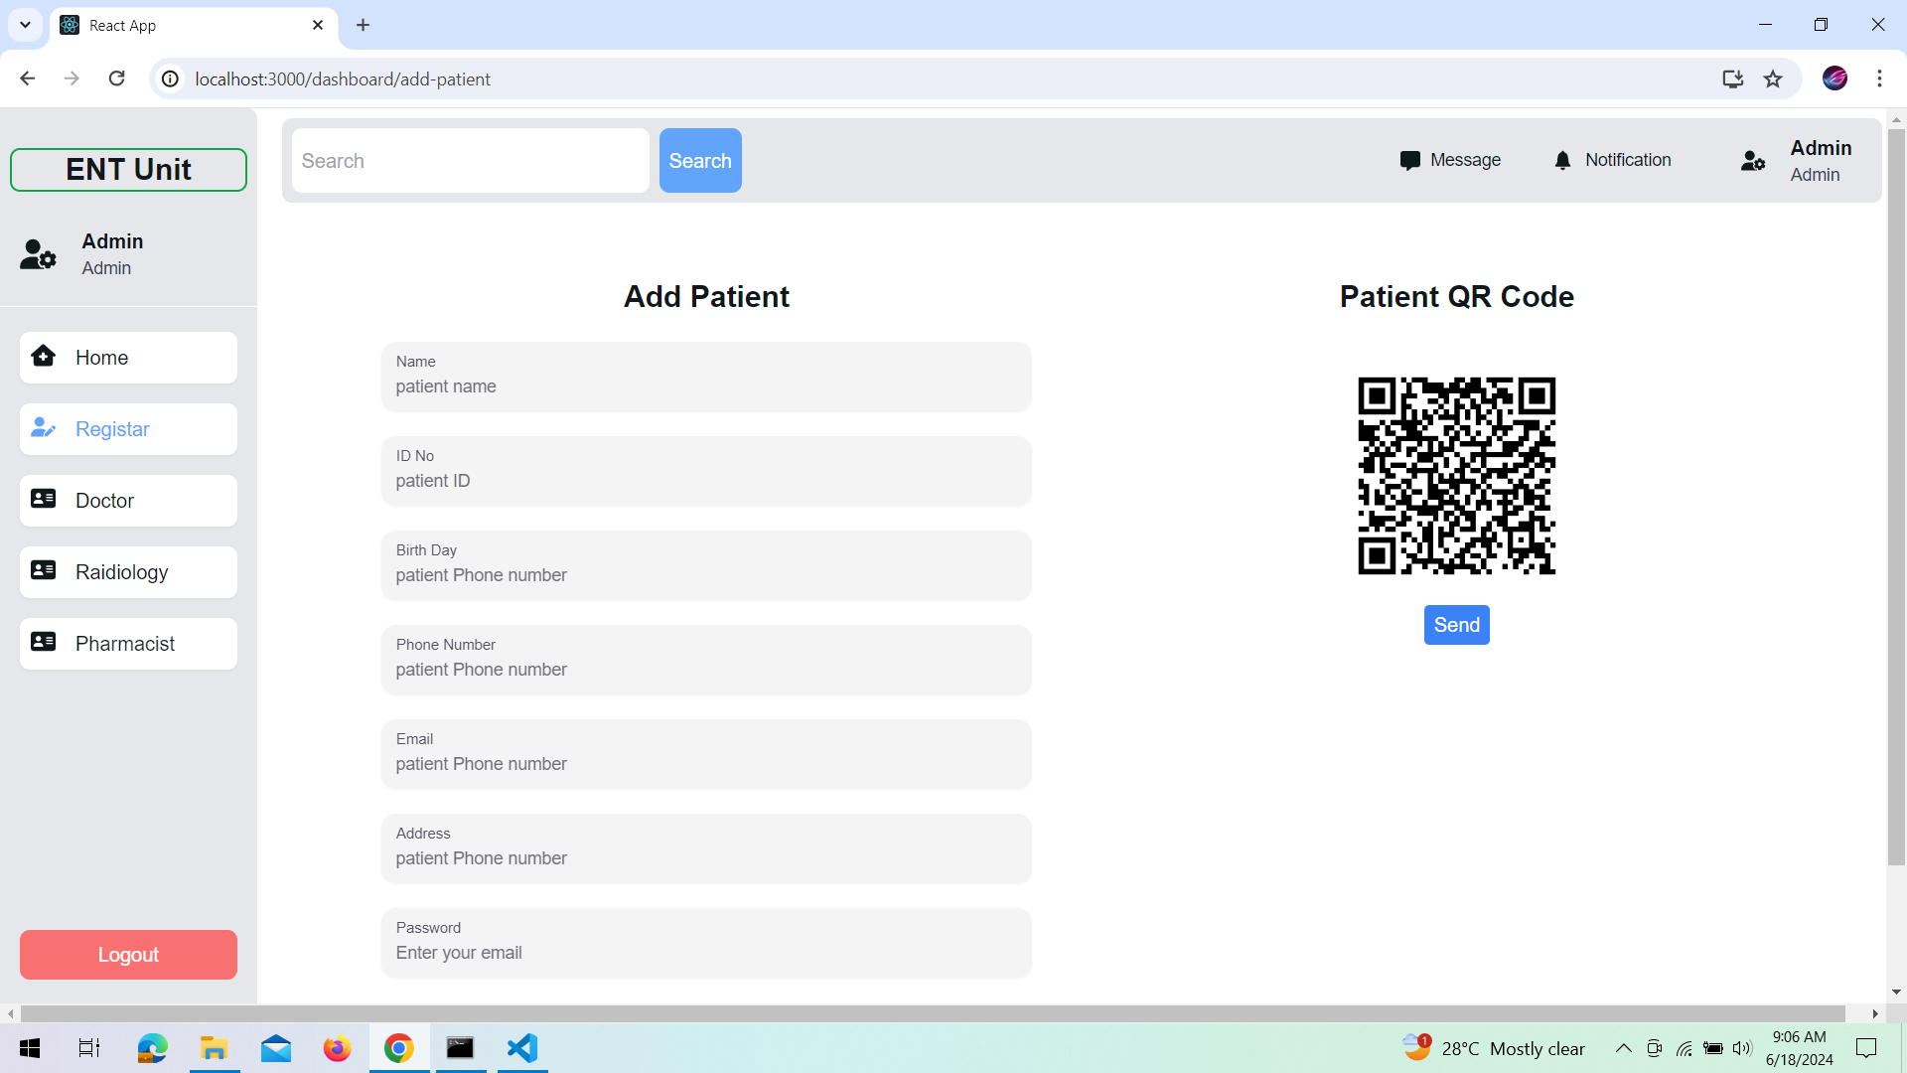This screenshot has height=1073, width=1907.
Task: Focus the patient name input field
Action: [706, 386]
